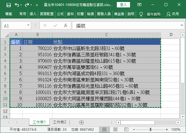Click horizontal scrollbar left arrow

click(x=118, y=122)
